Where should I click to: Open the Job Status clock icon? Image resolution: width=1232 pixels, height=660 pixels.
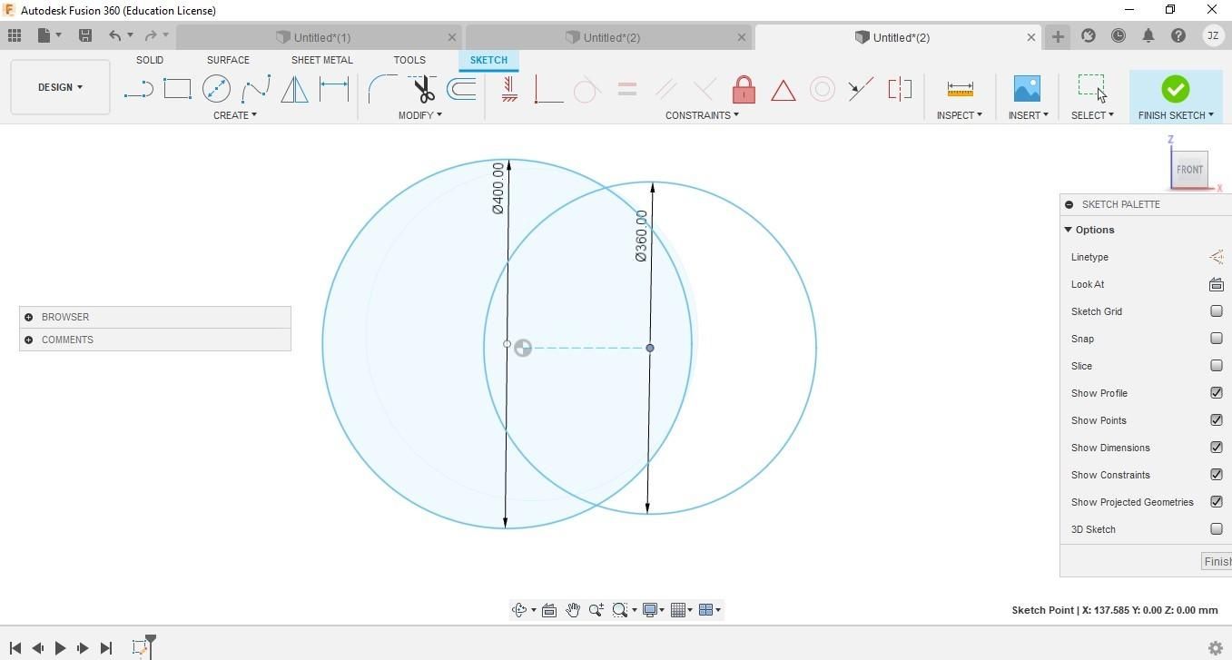pyautogui.click(x=1119, y=35)
